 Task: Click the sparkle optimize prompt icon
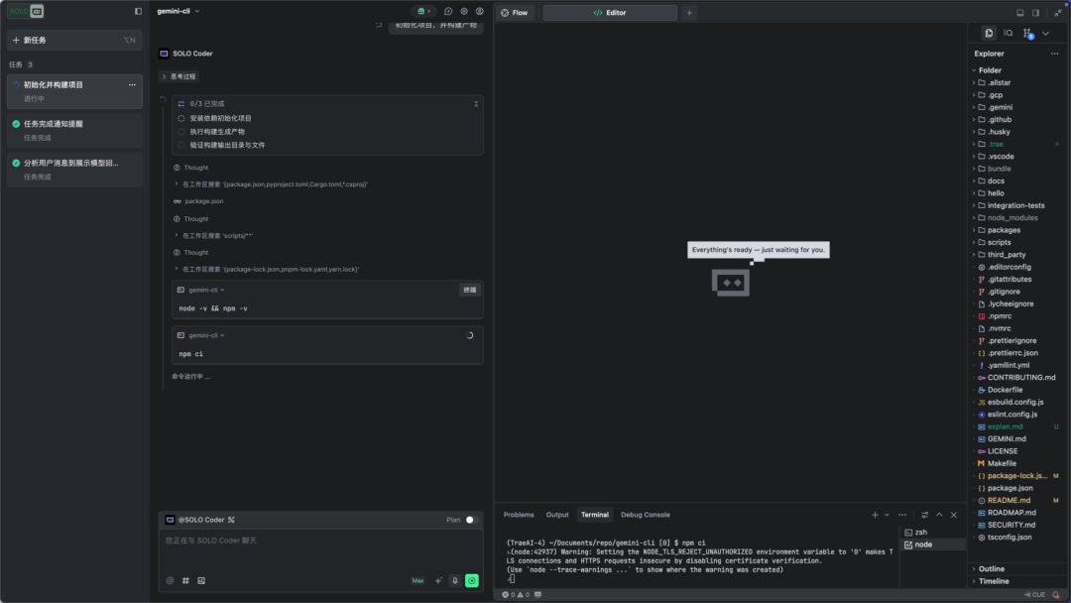pos(438,580)
